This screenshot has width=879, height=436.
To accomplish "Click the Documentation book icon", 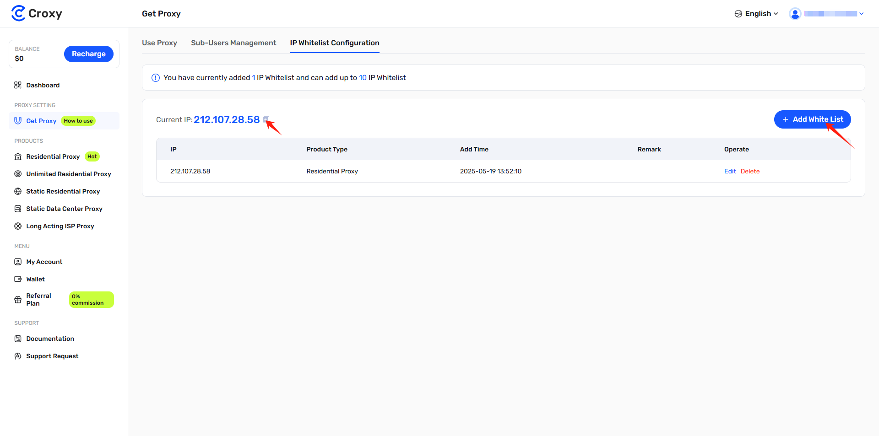I will (18, 339).
